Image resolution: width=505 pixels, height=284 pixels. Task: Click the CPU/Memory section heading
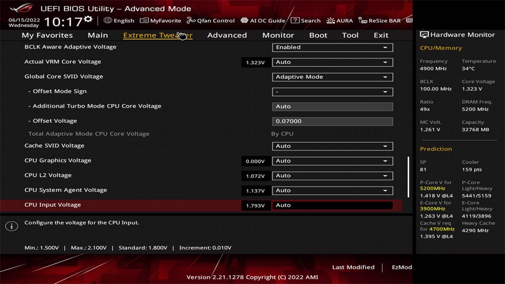click(x=440, y=48)
